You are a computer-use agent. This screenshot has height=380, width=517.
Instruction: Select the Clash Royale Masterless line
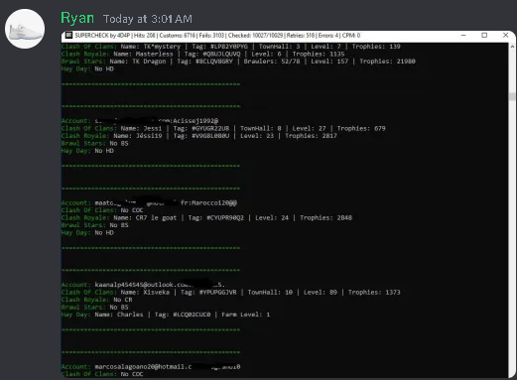[x=203, y=54]
